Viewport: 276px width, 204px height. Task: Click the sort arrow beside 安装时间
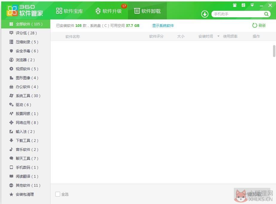(218, 36)
